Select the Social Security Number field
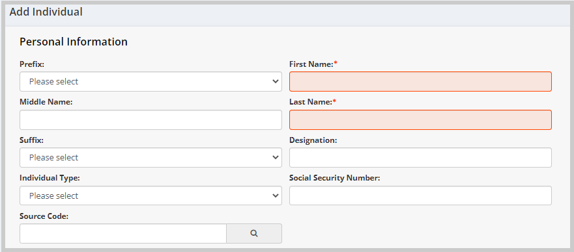574x252 pixels. (420, 196)
